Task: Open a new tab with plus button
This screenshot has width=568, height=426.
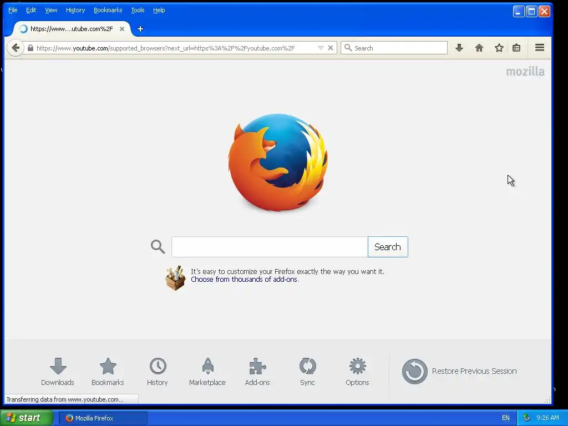Action: [140, 29]
